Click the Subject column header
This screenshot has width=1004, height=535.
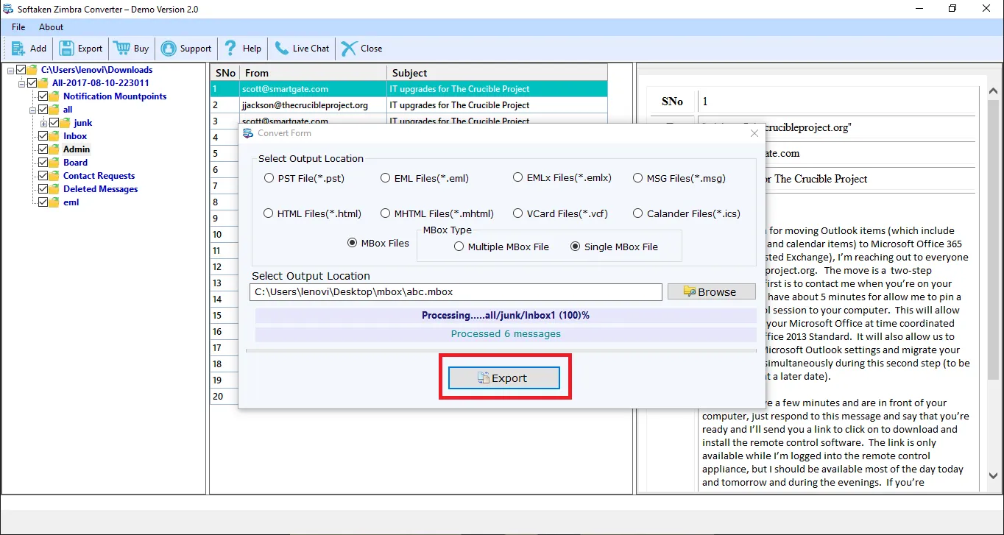click(498, 73)
